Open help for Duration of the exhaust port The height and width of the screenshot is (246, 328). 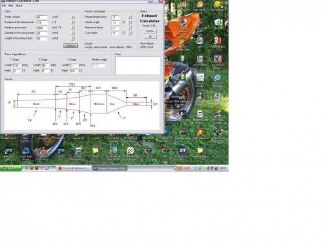point(73,22)
